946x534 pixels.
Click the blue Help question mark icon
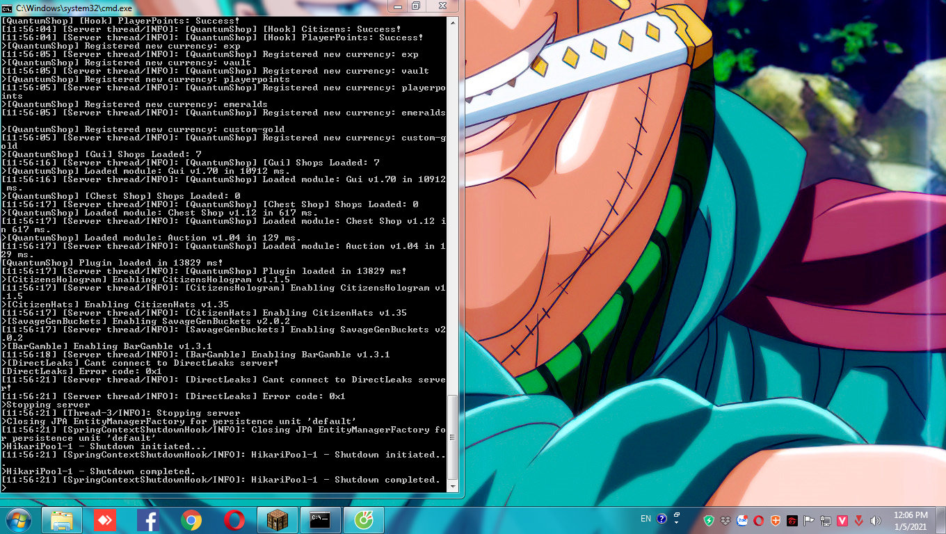coord(662,519)
